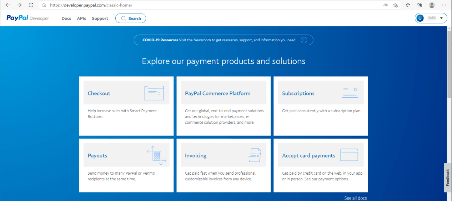Image resolution: width=452 pixels, height=201 pixels.
Task: Open the Favorites list
Action: tap(408, 5)
